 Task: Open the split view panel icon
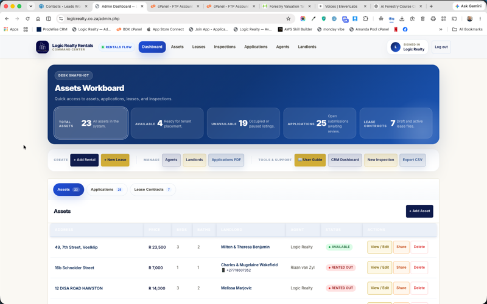click(49, 19)
